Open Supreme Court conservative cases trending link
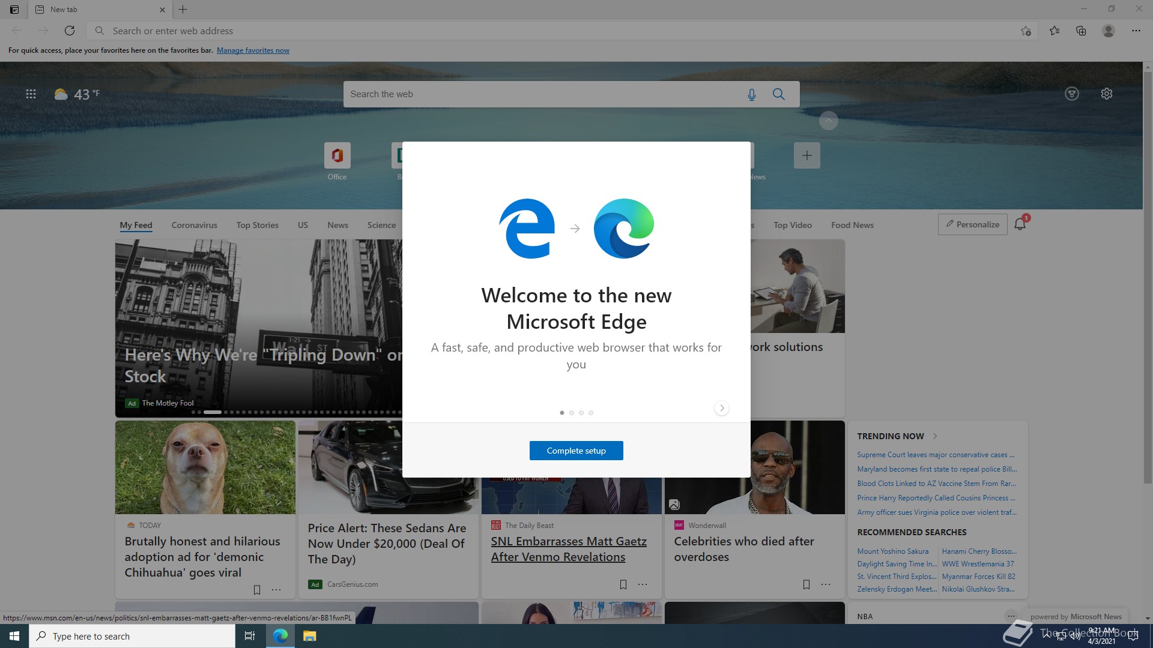Image resolution: width=1153 pixels, height=648 pixels. [x=936, y=455]
